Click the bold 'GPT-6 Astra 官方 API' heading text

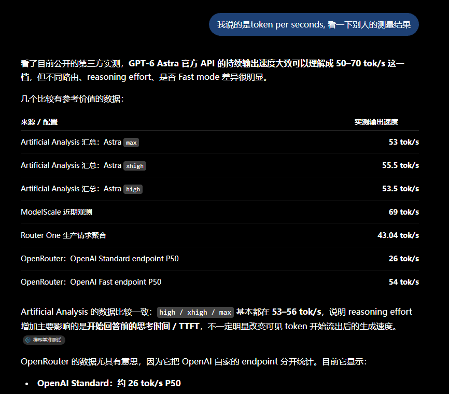point(172,63)
